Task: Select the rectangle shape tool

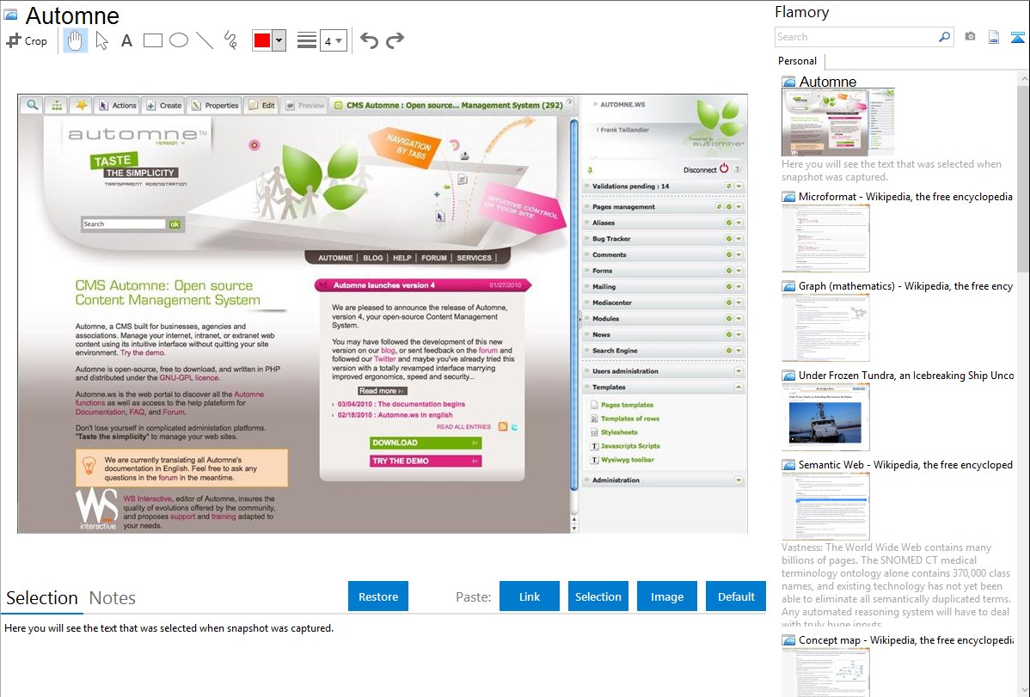Action: (x=152, y=40)
